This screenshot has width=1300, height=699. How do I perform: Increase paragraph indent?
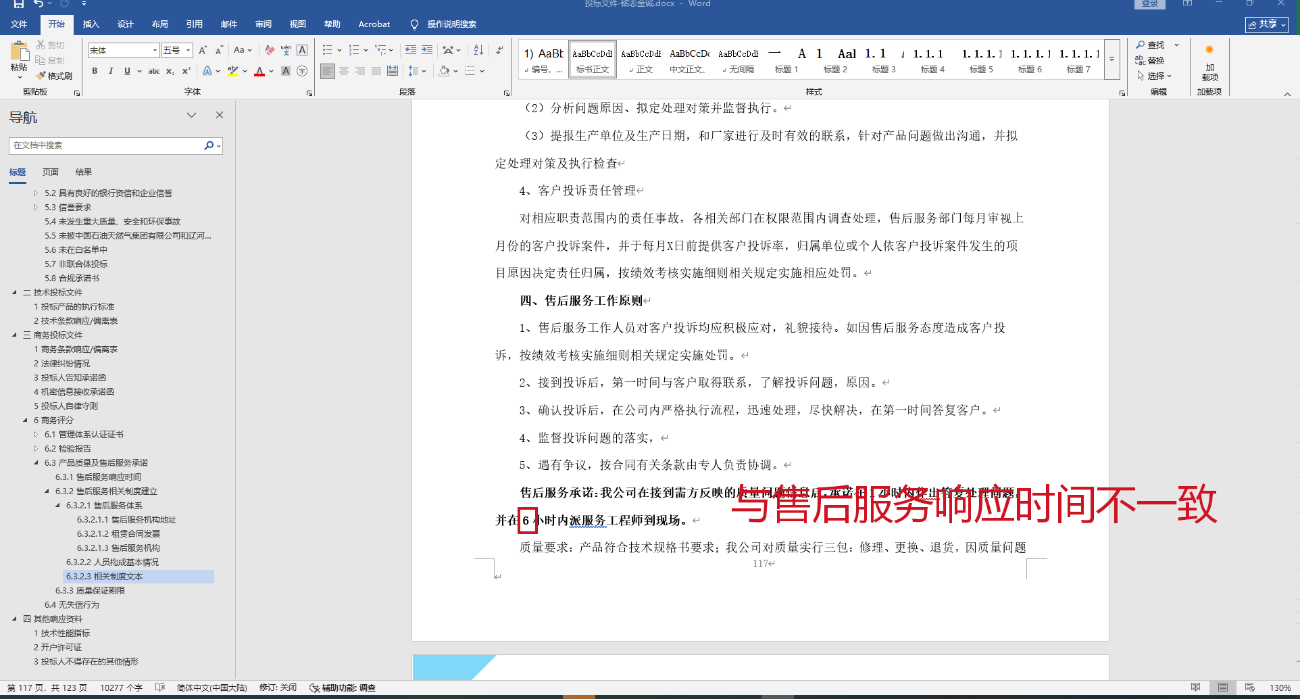[x=427, y=51]
